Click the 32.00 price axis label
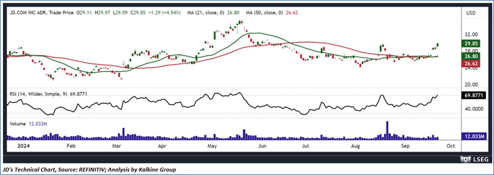Screen dimensions: 494x175 (471, 34)
